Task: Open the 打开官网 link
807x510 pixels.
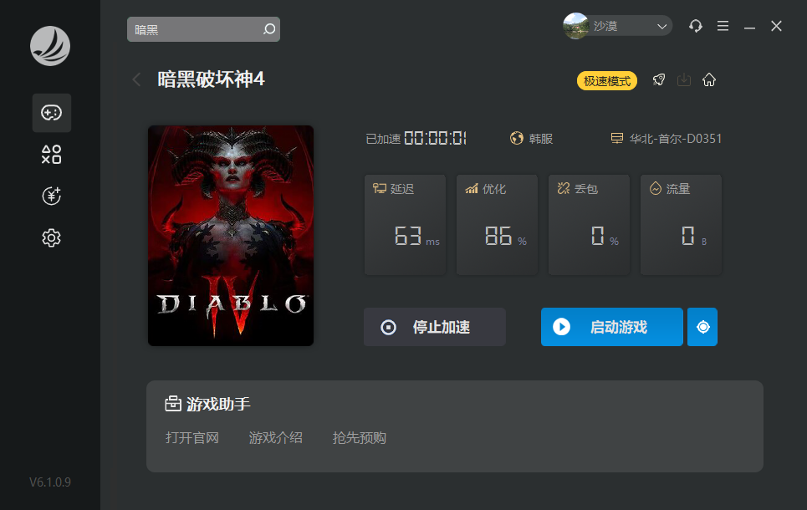Action: click(192, 438)
